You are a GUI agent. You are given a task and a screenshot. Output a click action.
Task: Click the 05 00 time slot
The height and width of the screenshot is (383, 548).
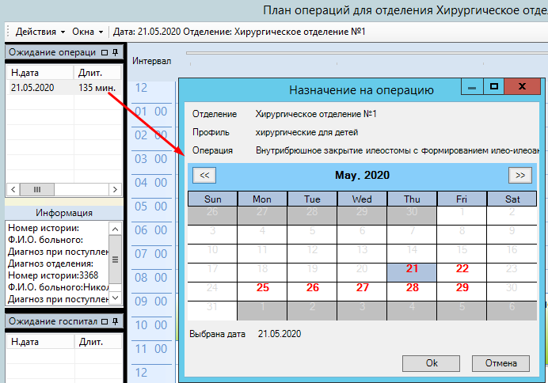tap(151, 207)
